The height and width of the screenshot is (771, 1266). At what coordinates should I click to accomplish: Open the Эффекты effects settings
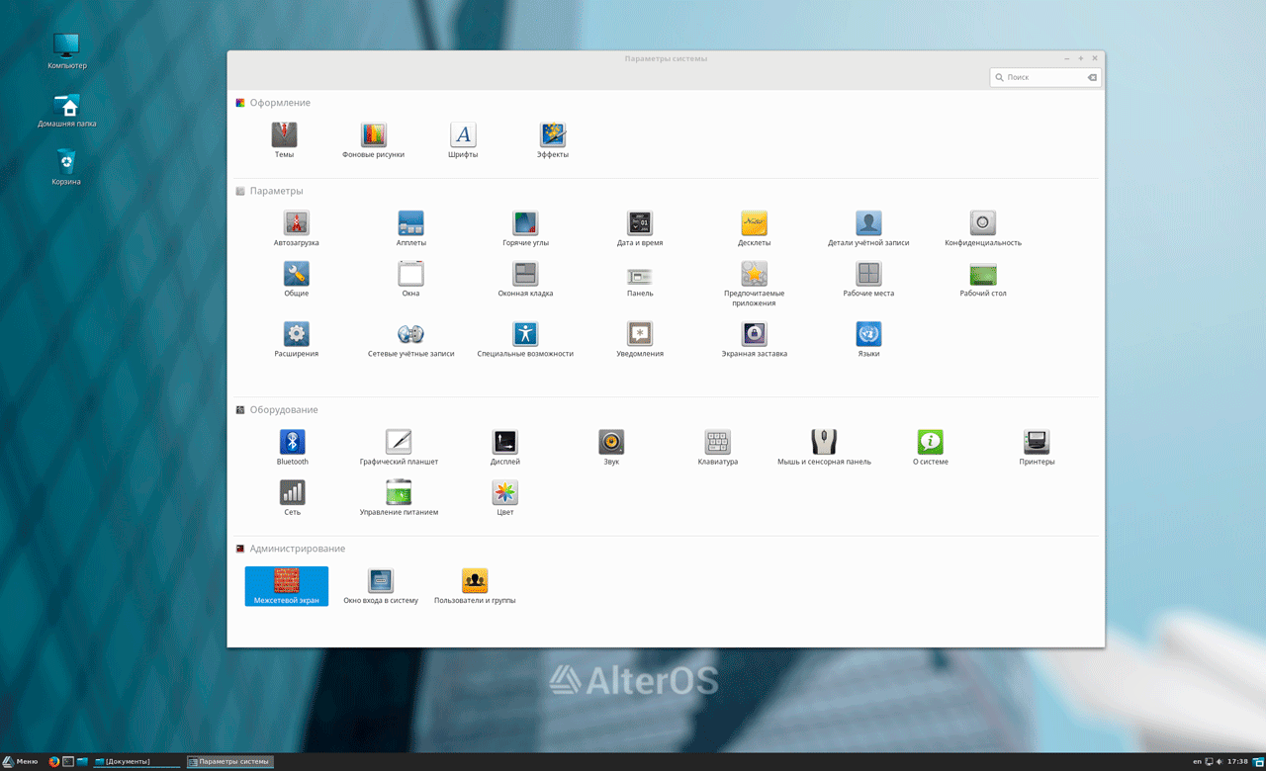tap(552, 140)
